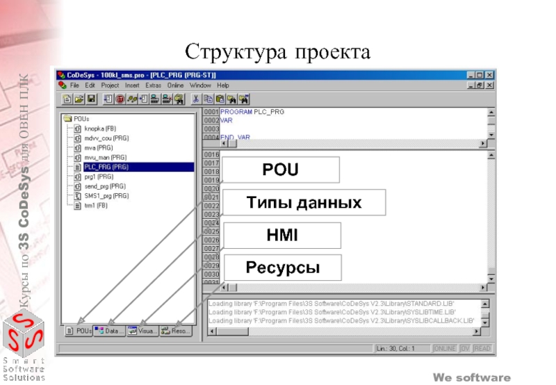Open the Online menu
The image size is (556, 385).
176,85
